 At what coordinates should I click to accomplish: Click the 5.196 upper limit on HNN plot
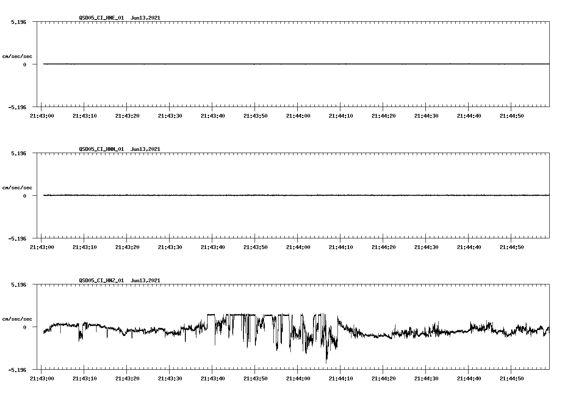pyautogui.click(x=19, y=153)
